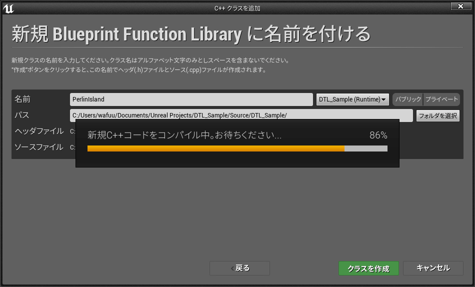
Task: Click the PerlinIsland name input field
Action: (191, 99)
